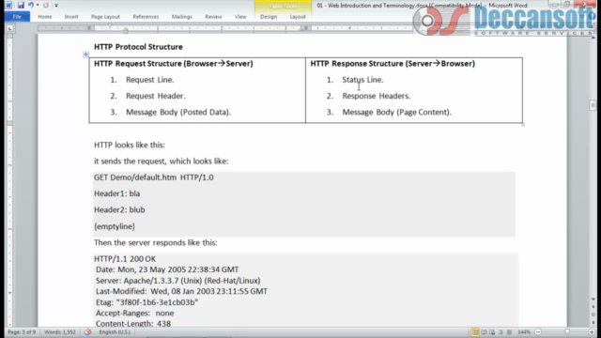Switch to the Home ribbon tab
601x338 pixels.
[x=45, y=17]
